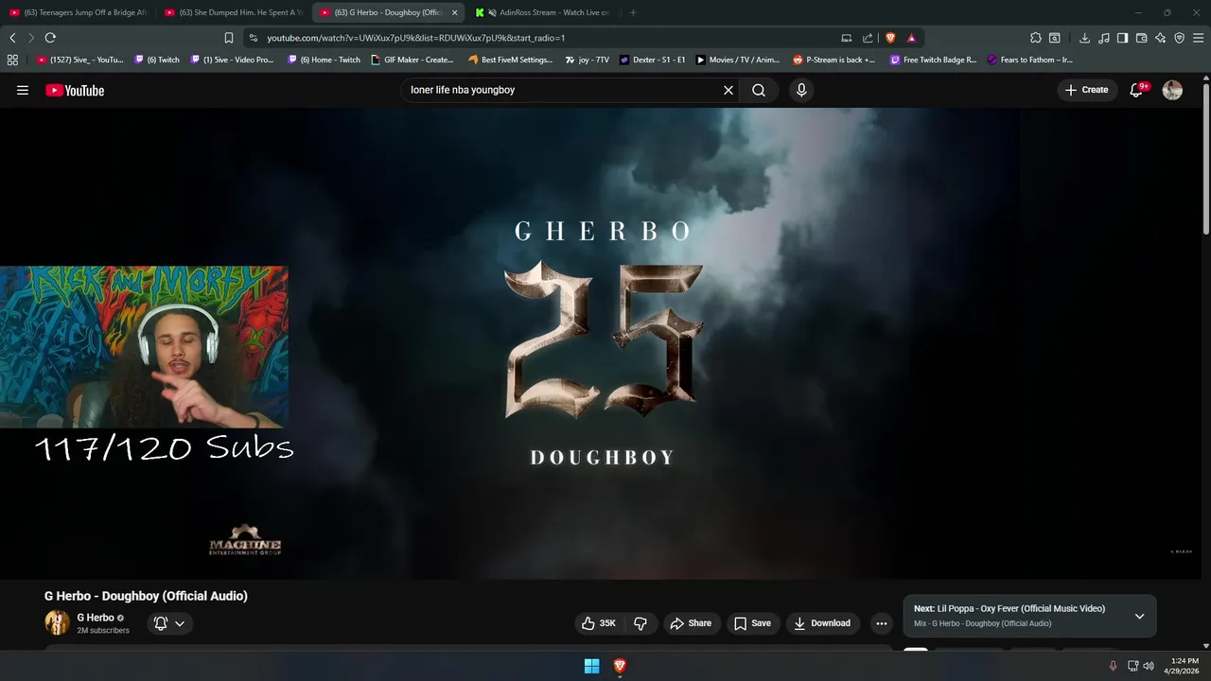This screenshot has width=1211, height=681.
Task: Go back in the browser
Action: coord(12,38)
